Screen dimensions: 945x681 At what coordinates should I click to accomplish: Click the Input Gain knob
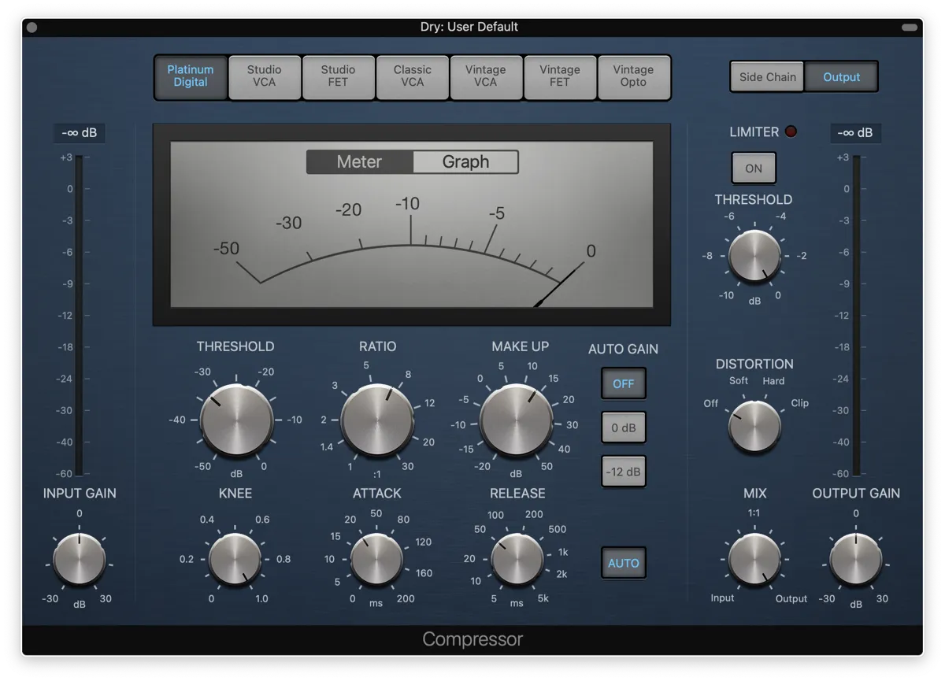coord(79,560)
